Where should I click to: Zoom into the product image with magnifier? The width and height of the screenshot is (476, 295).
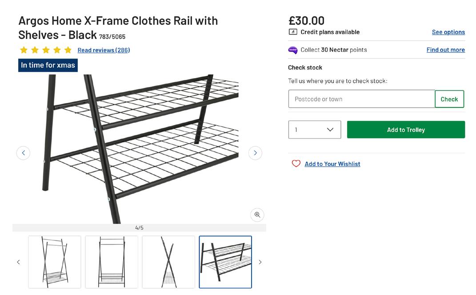[x=257, y=215]
